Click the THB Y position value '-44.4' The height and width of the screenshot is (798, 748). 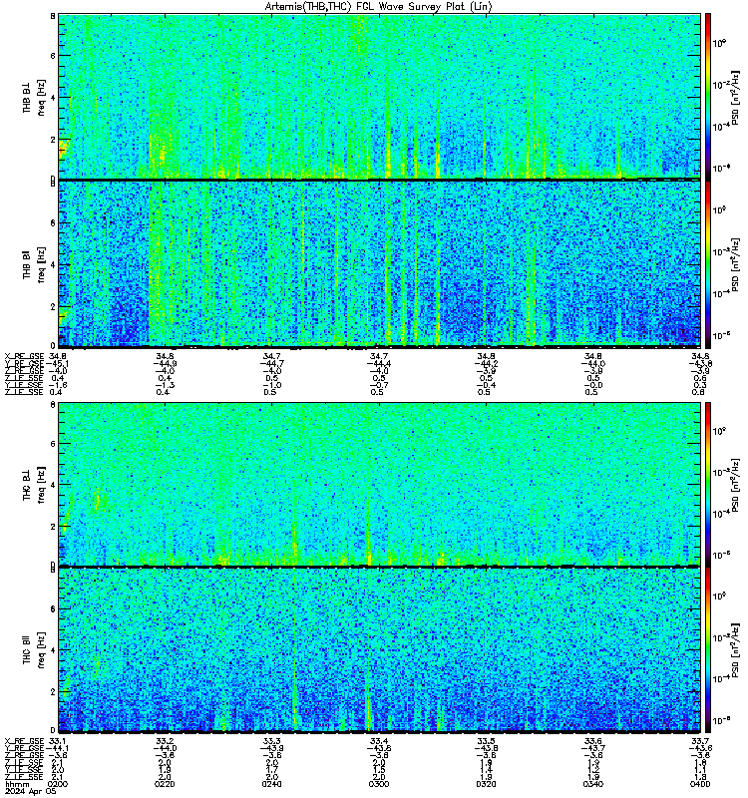(379, 364)
